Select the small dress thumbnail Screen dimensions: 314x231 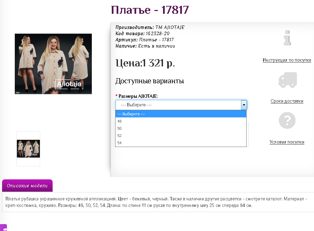(x=28, y=149)
